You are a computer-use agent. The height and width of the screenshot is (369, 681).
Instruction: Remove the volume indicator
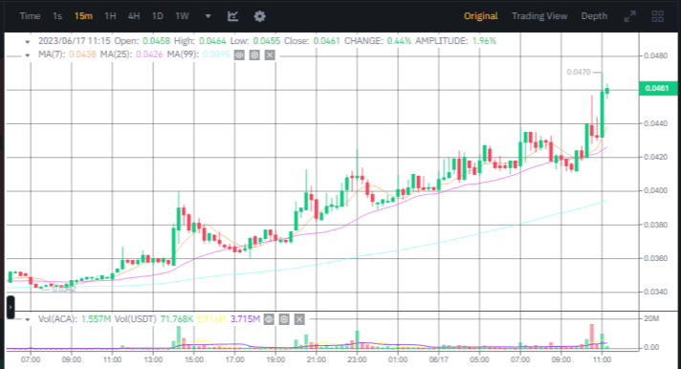click(299, 319)
